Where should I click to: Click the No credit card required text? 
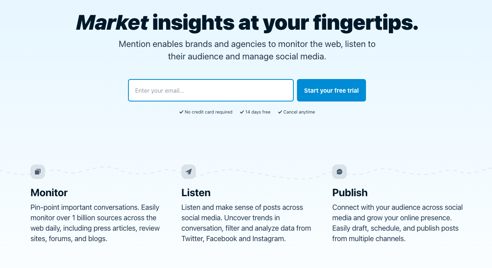click(208, 112)
